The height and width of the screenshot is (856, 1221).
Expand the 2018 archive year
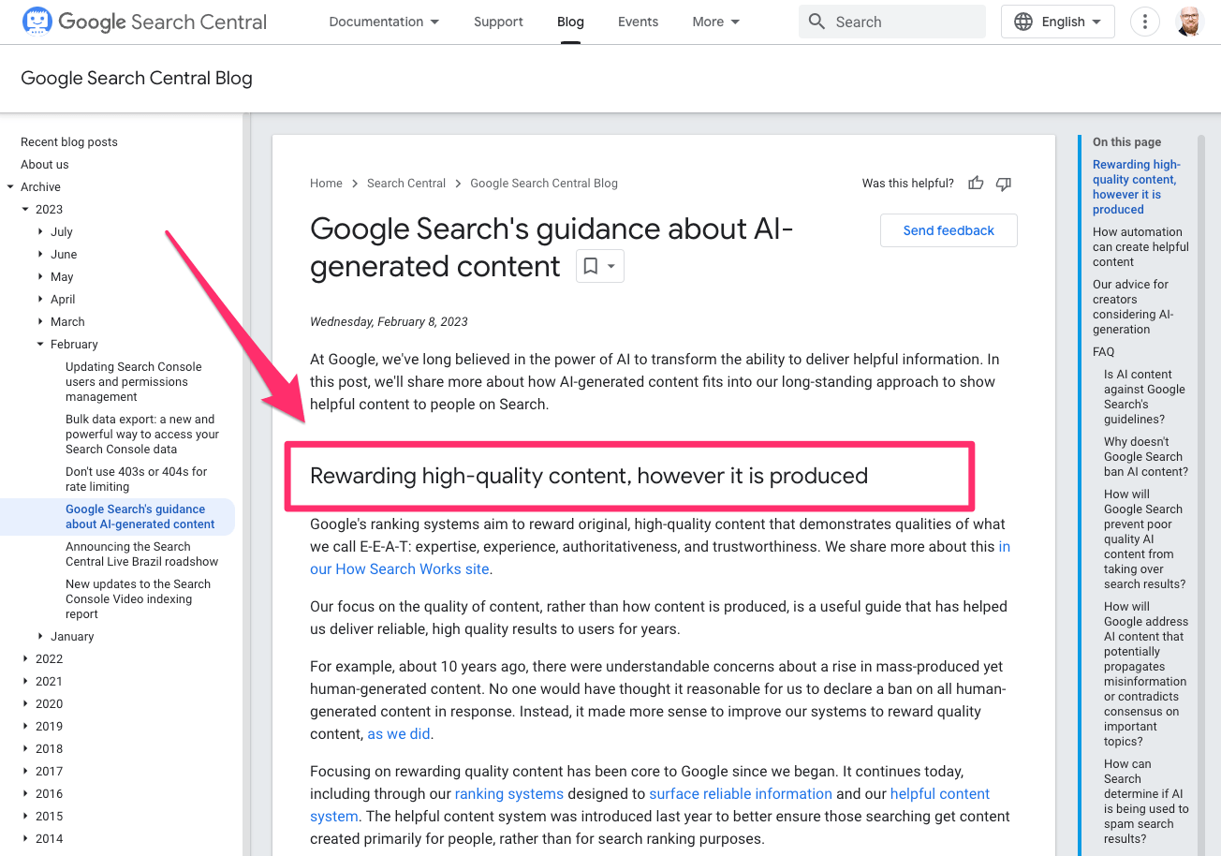25,749
